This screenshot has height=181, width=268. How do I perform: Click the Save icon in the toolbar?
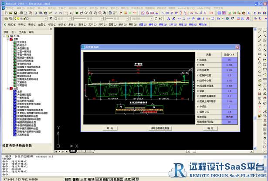(x=15, y=13)
